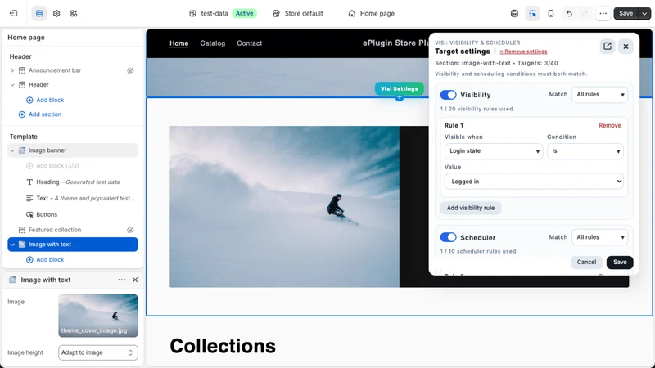
Task: Close the Image with text settings panel
Action: [135, 280]
